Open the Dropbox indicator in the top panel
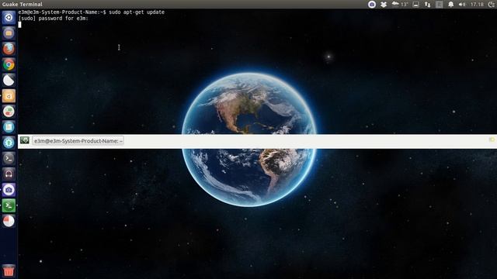Viewport: 497px width, 279px height. coord(384,4)
